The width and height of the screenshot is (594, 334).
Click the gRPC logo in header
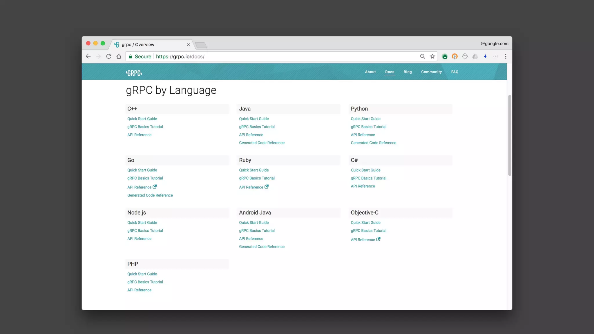134,73
